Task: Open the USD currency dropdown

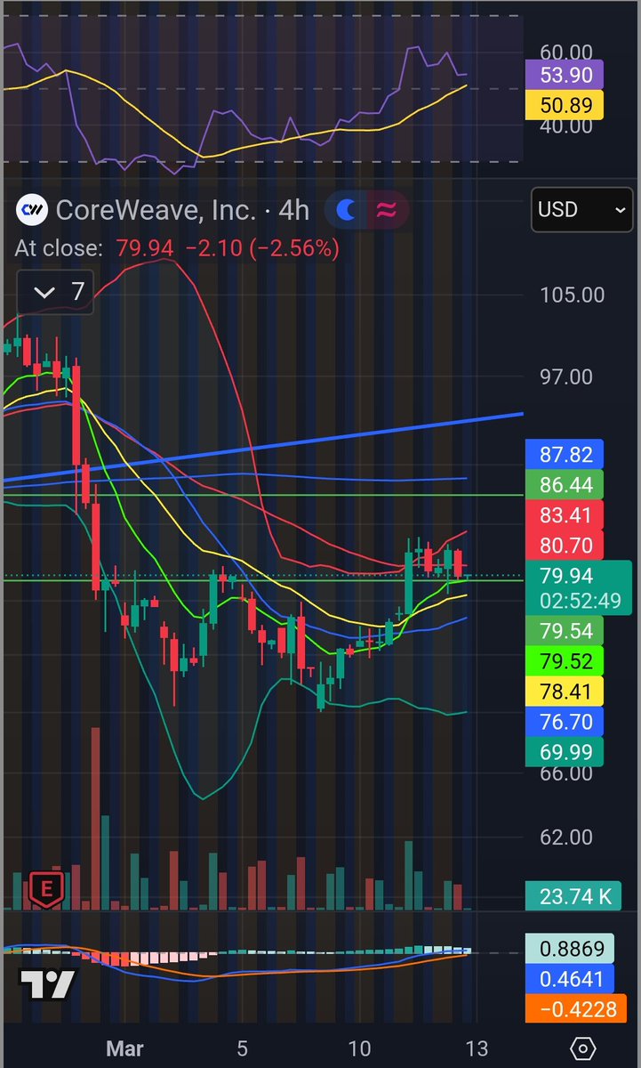Action: click(581, 210)
